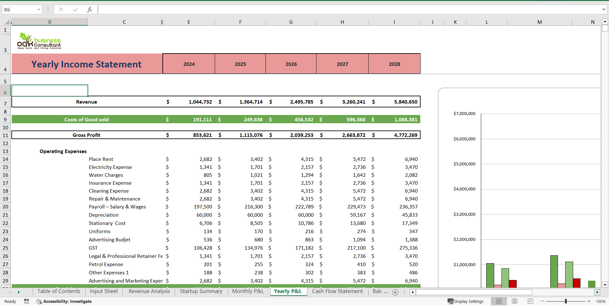Click the horizontal scroll left arrow
This screenshot has height=306, width=609.
[413, 292]
